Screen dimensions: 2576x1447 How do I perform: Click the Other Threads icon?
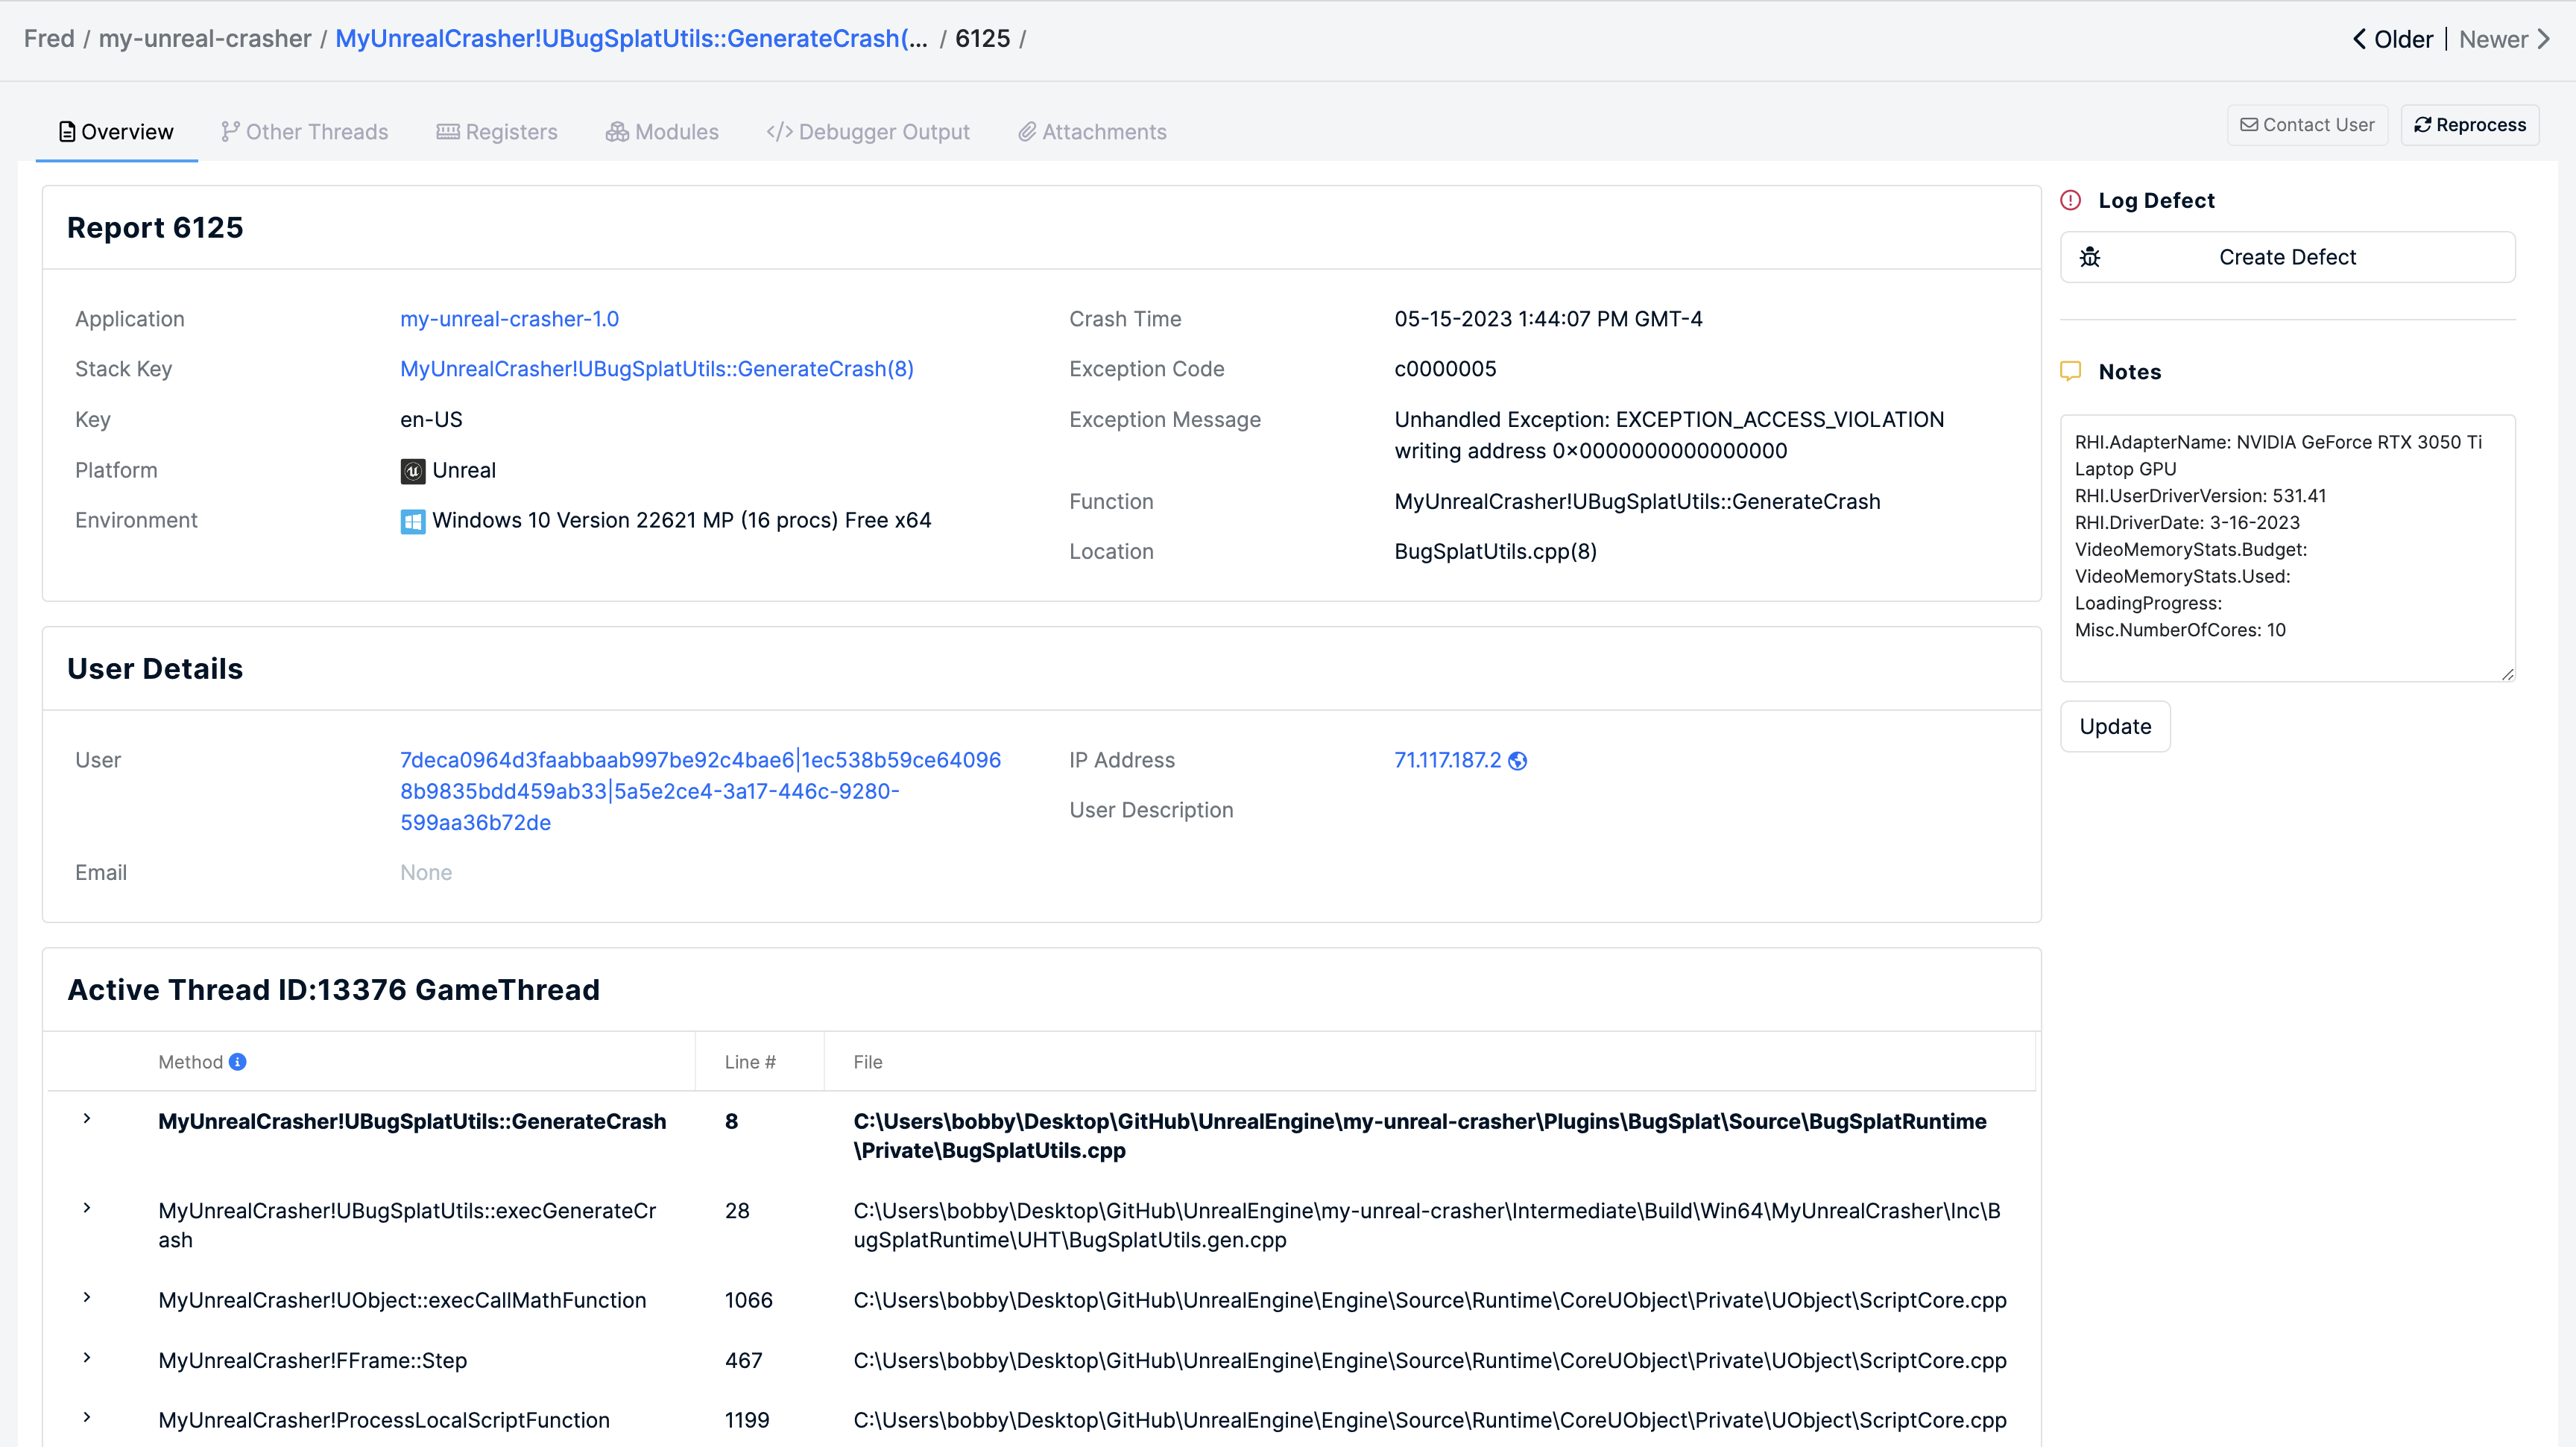pos(230,131)
